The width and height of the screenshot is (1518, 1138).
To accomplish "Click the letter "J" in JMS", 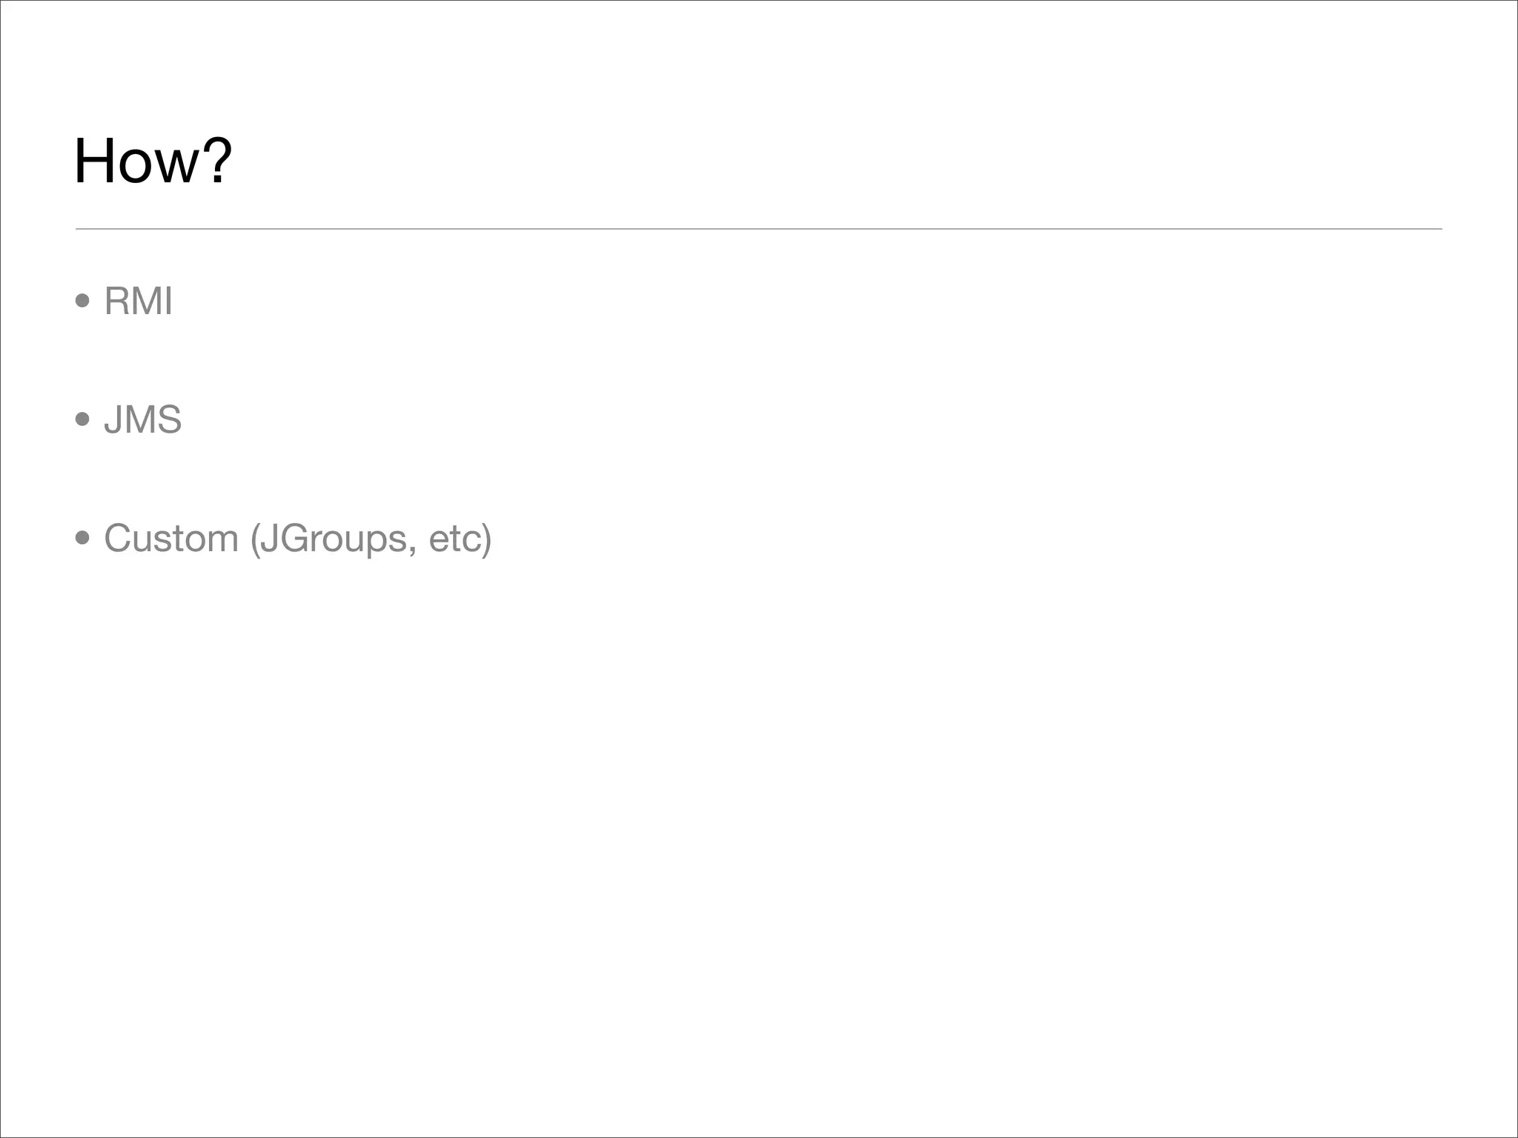I will pos(113,420).
